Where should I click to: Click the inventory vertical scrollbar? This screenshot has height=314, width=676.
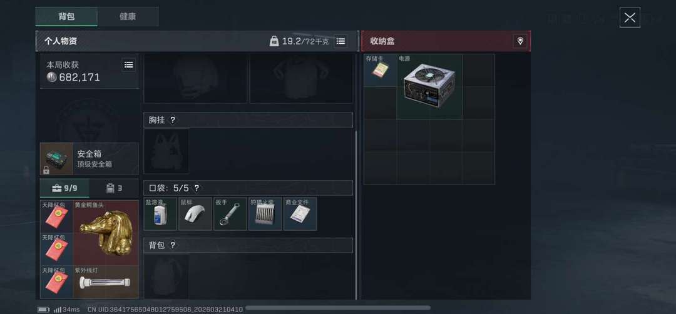pos(356,215)
